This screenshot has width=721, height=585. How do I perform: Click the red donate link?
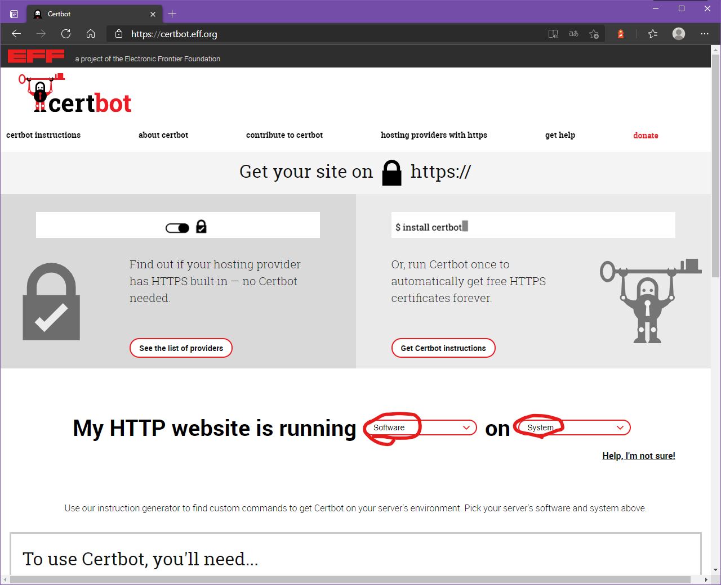pos(646,136)
